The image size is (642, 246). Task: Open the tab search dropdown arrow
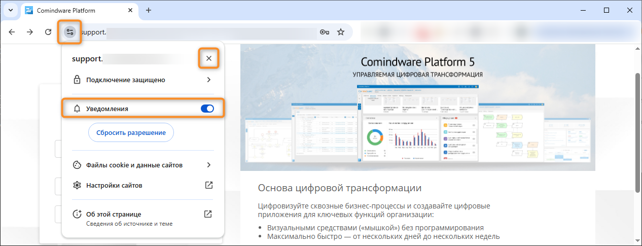11,10
